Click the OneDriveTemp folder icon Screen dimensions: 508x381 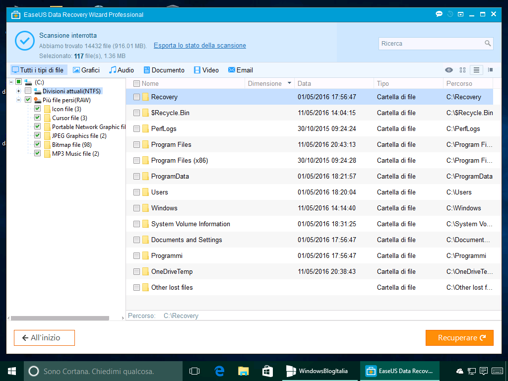pos(145,271)
